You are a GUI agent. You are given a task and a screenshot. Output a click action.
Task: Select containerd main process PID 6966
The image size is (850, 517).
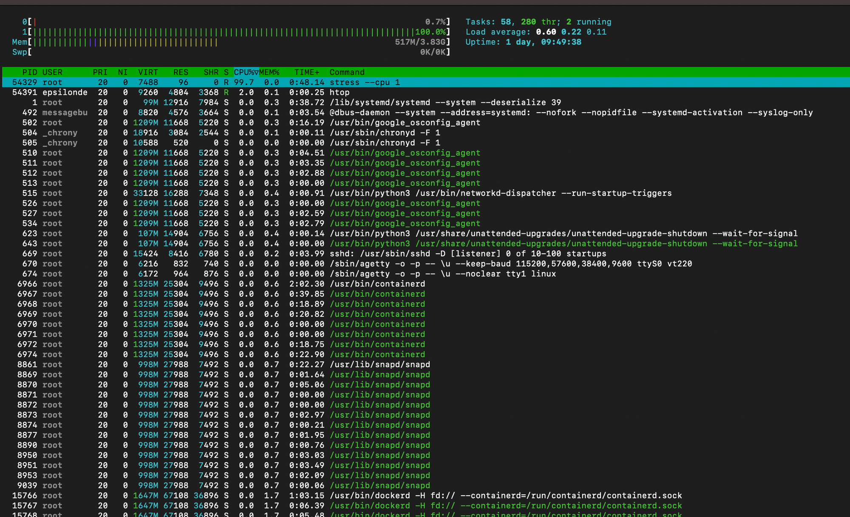(426, 284)
